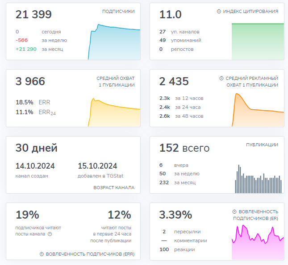Click the СРЕДНИЙ ОХВАТ 1 ПУБЛИКАЦИИ title

pyautogui.click(x=115, y=81)
